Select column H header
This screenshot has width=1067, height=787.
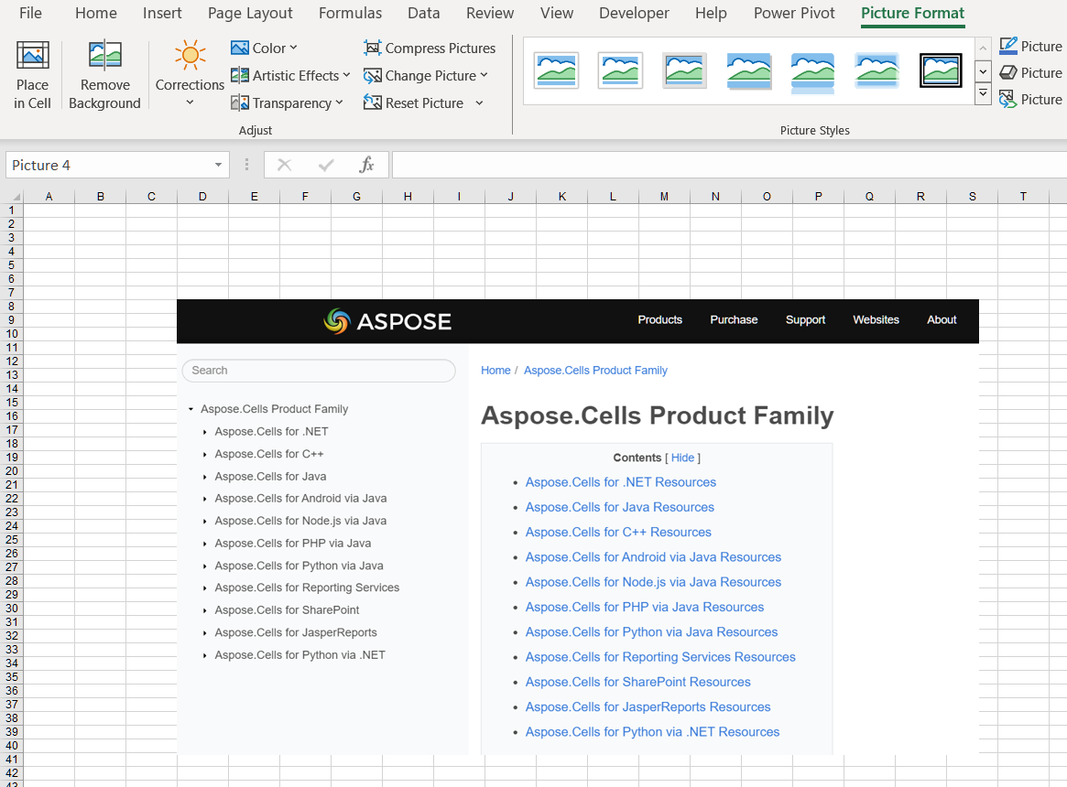pos(408,196)
